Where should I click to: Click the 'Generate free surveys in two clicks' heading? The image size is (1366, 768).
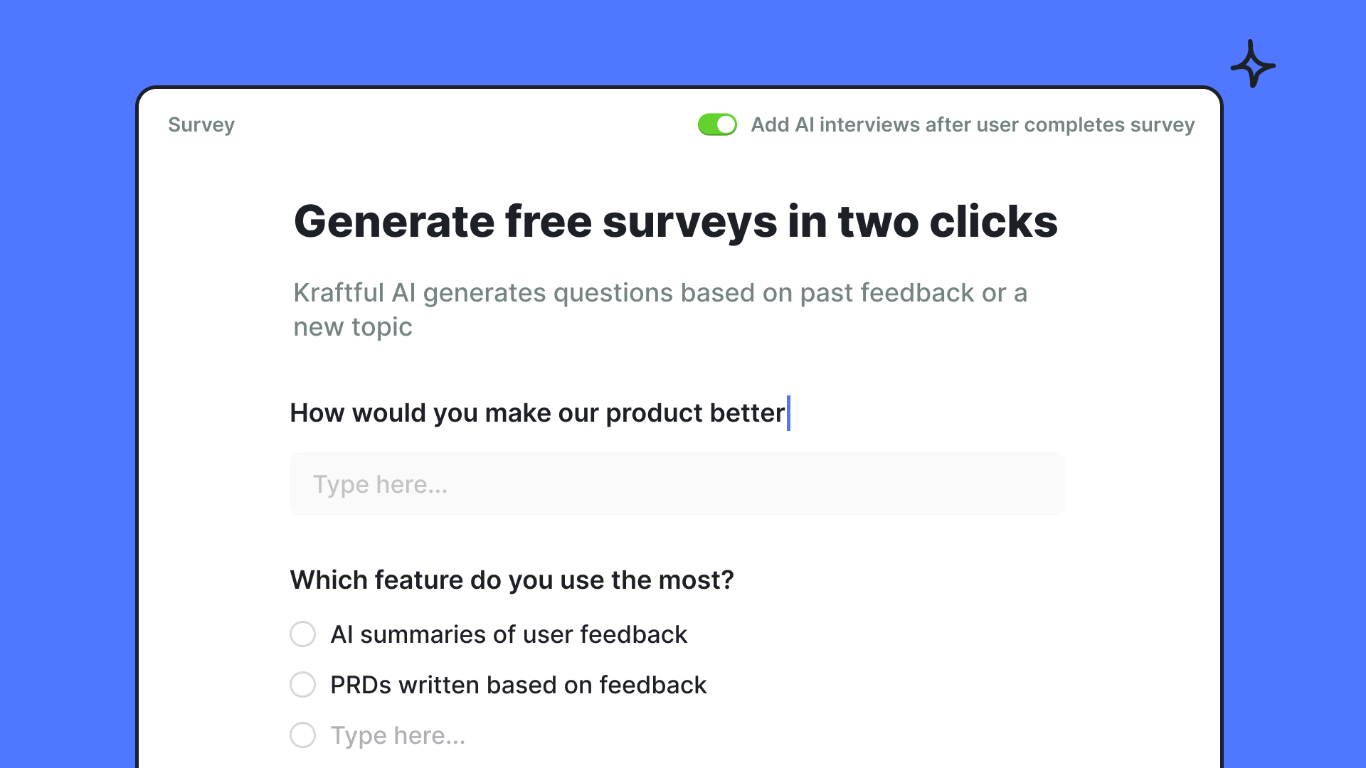pyautogui.click(x=675, y=221)
